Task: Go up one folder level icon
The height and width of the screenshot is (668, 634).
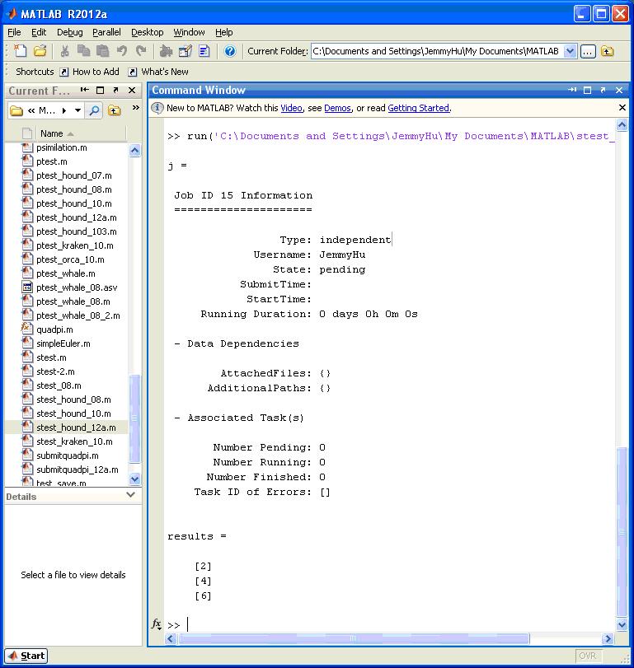Action: coord(607,51)
